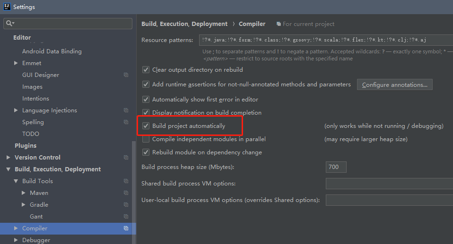Click the search magnifier icon in settings

9,23
